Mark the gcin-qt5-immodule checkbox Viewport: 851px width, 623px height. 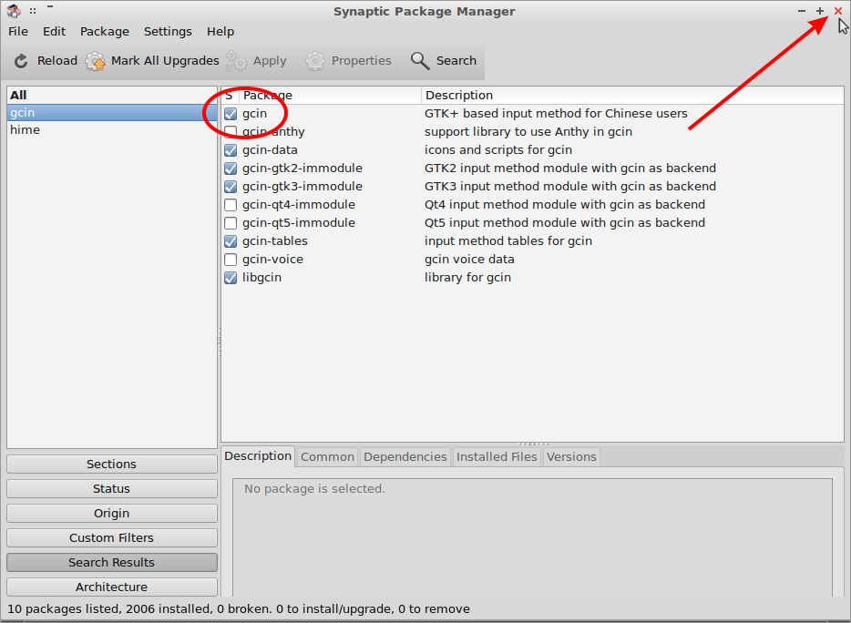[231, 223]
